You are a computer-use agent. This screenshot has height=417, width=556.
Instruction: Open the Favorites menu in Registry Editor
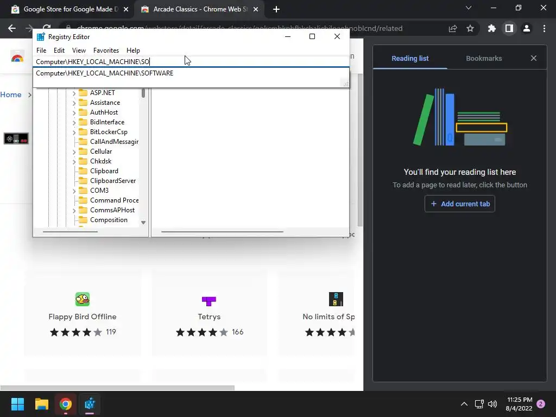pos(106,50)
